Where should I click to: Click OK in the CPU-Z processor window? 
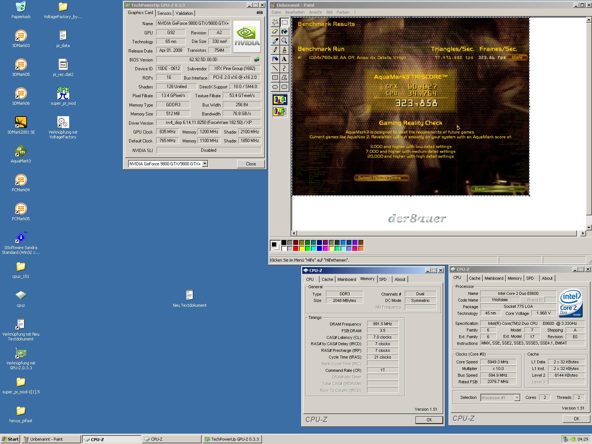click(x=576, y=418)
